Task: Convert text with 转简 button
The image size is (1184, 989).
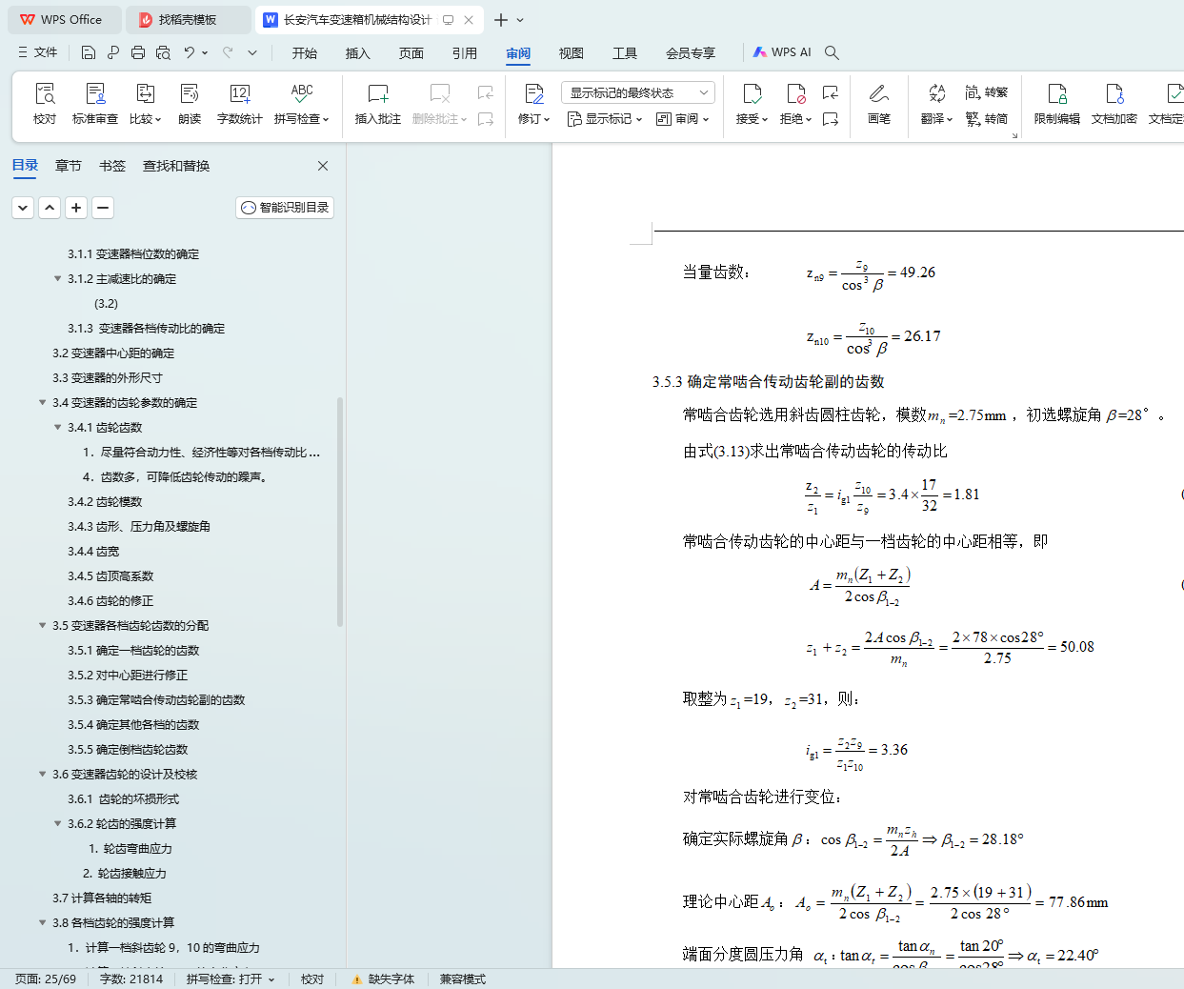Action: click(x=987, y=119)
